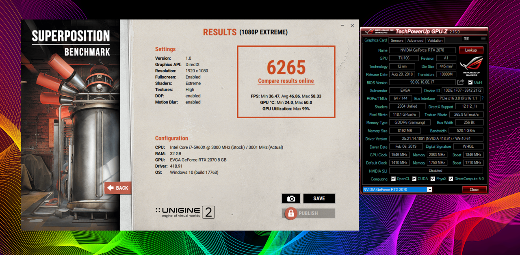Click the BIOS share/export arrow icon
Viewport: 520px width, 255px height.
[461, 82]
